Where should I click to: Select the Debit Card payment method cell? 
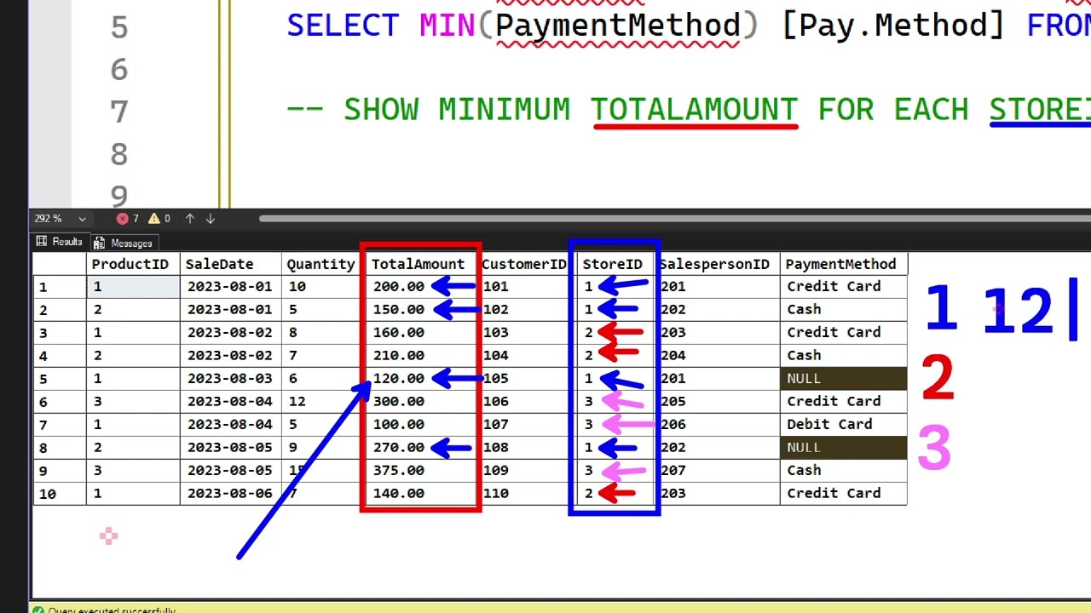point(843,425)
